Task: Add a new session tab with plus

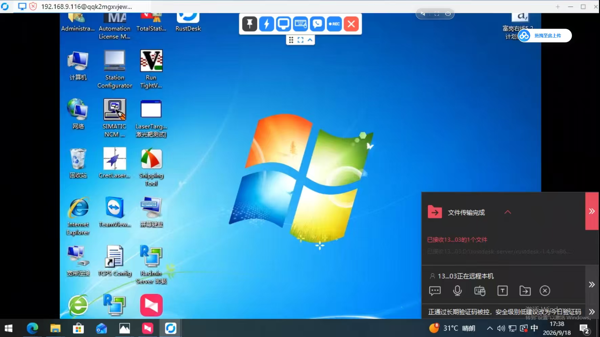Action: point(558,6)
